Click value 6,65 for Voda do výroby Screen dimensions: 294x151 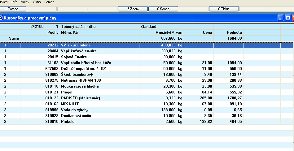(238, 110)
